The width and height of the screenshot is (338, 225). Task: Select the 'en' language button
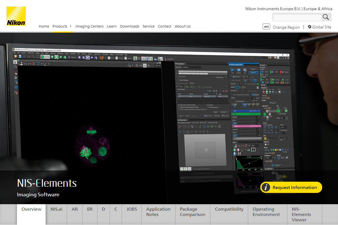[x=266, y=27]
